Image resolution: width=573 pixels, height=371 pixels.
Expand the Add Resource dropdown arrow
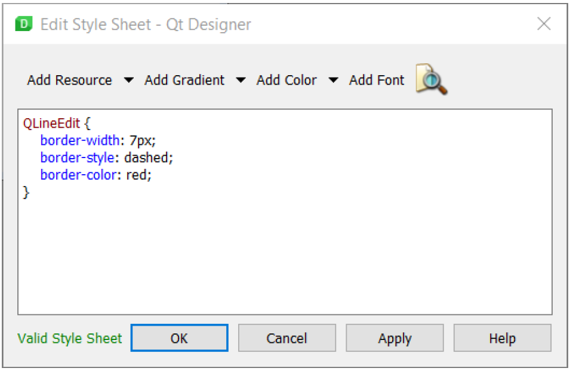[x=129, y=80]
